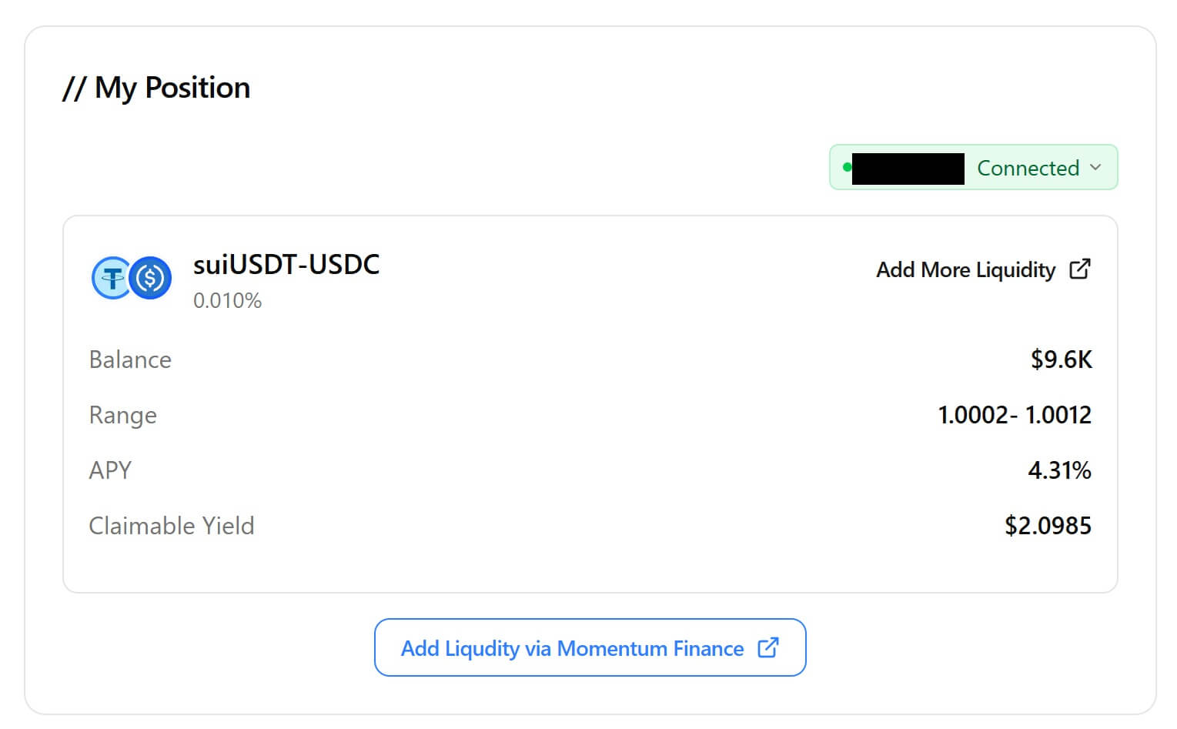This screenshot has height=729, width=1177.
Task: Select the suiUSDT-USDC pool name
Action: [286, 265]
